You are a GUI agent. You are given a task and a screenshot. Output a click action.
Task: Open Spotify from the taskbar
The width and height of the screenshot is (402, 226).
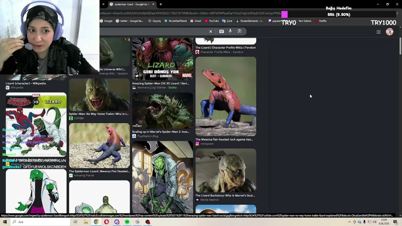[127, 222]
